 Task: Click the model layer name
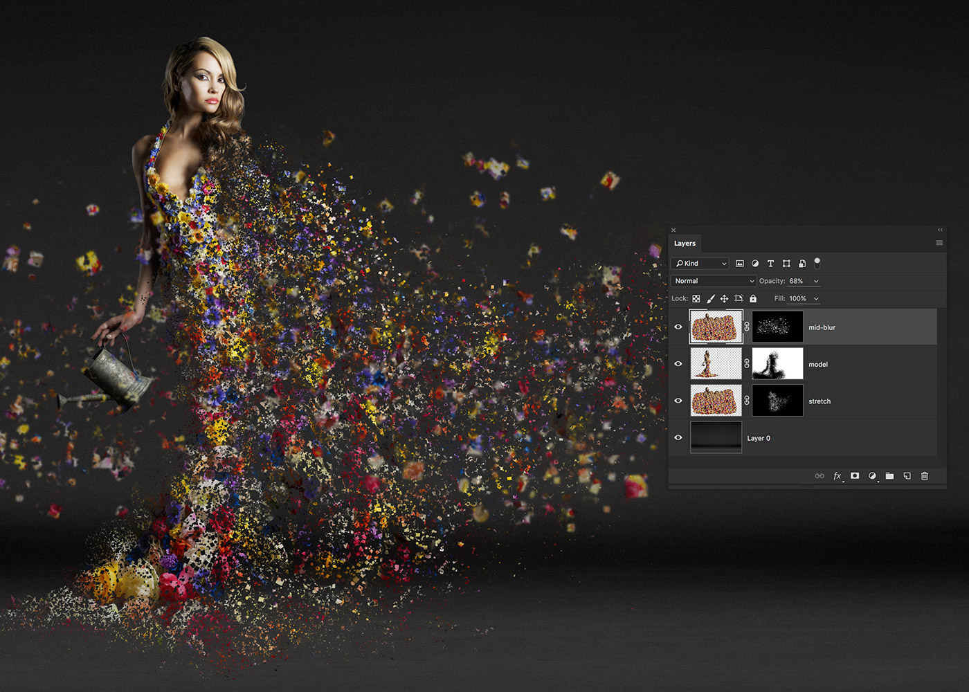click(818, 365)
